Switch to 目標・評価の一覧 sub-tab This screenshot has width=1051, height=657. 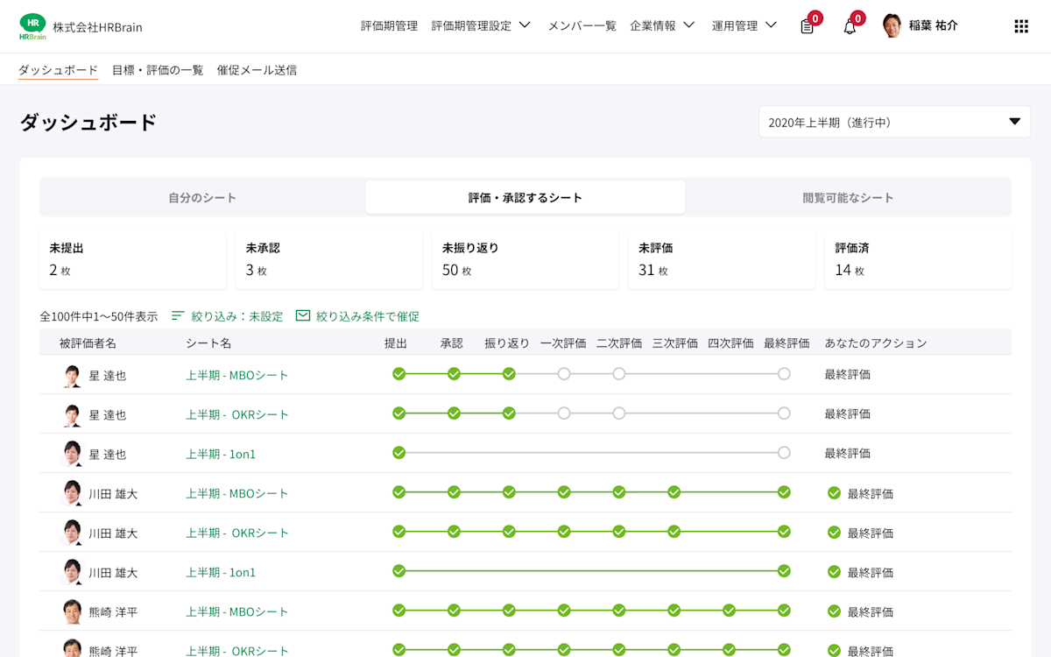(158, 70)
